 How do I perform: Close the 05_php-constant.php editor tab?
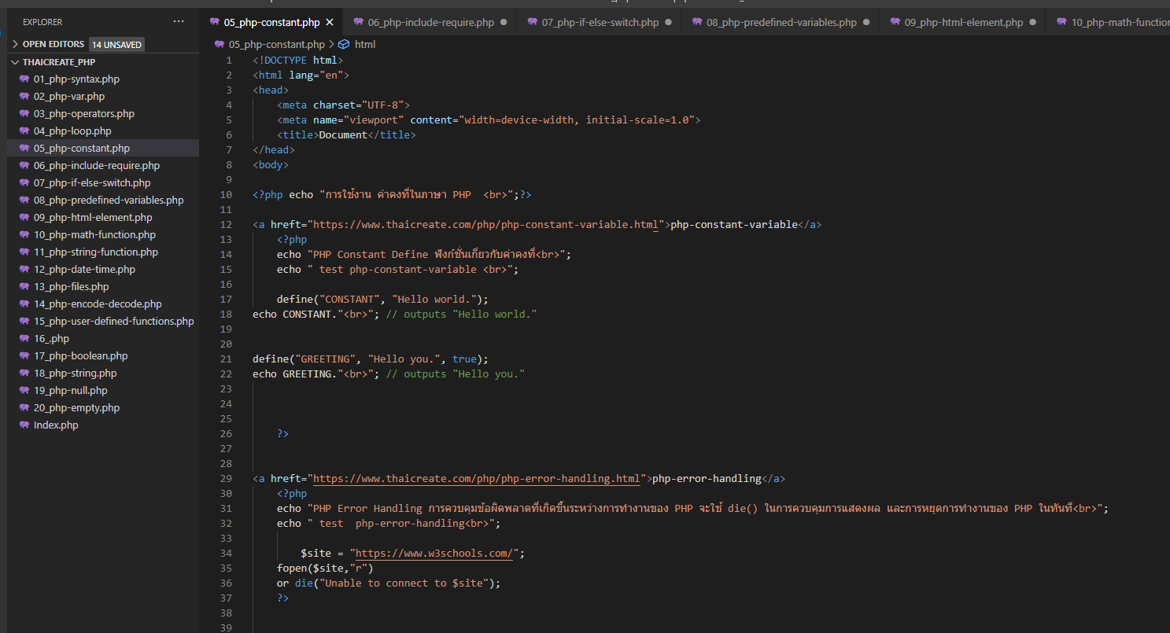click(330, 22)
